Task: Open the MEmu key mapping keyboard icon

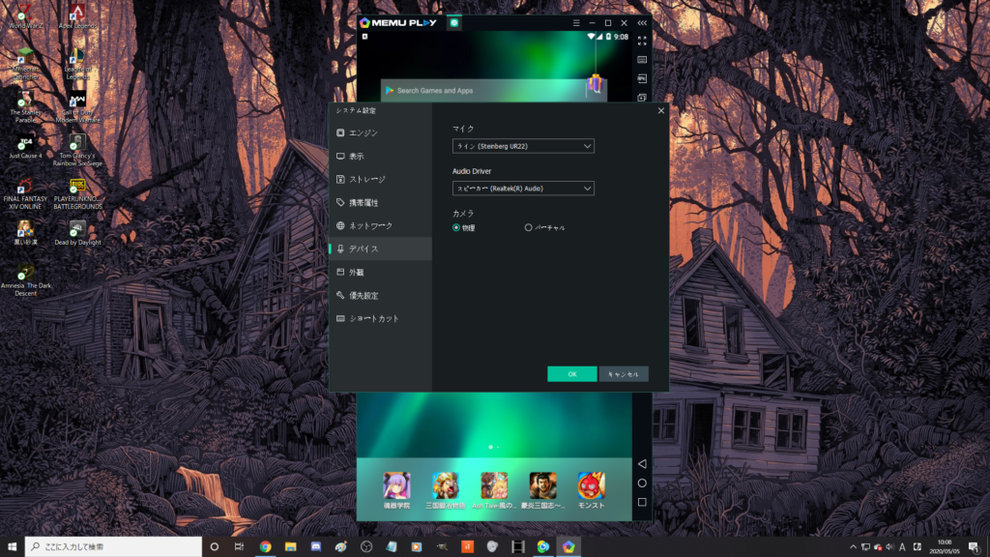Action: 642,60
